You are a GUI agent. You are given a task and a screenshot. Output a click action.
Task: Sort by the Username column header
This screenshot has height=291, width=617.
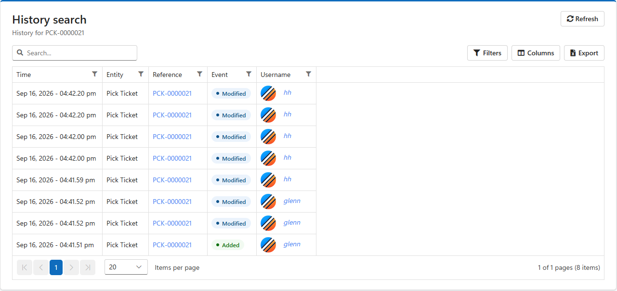276,75
